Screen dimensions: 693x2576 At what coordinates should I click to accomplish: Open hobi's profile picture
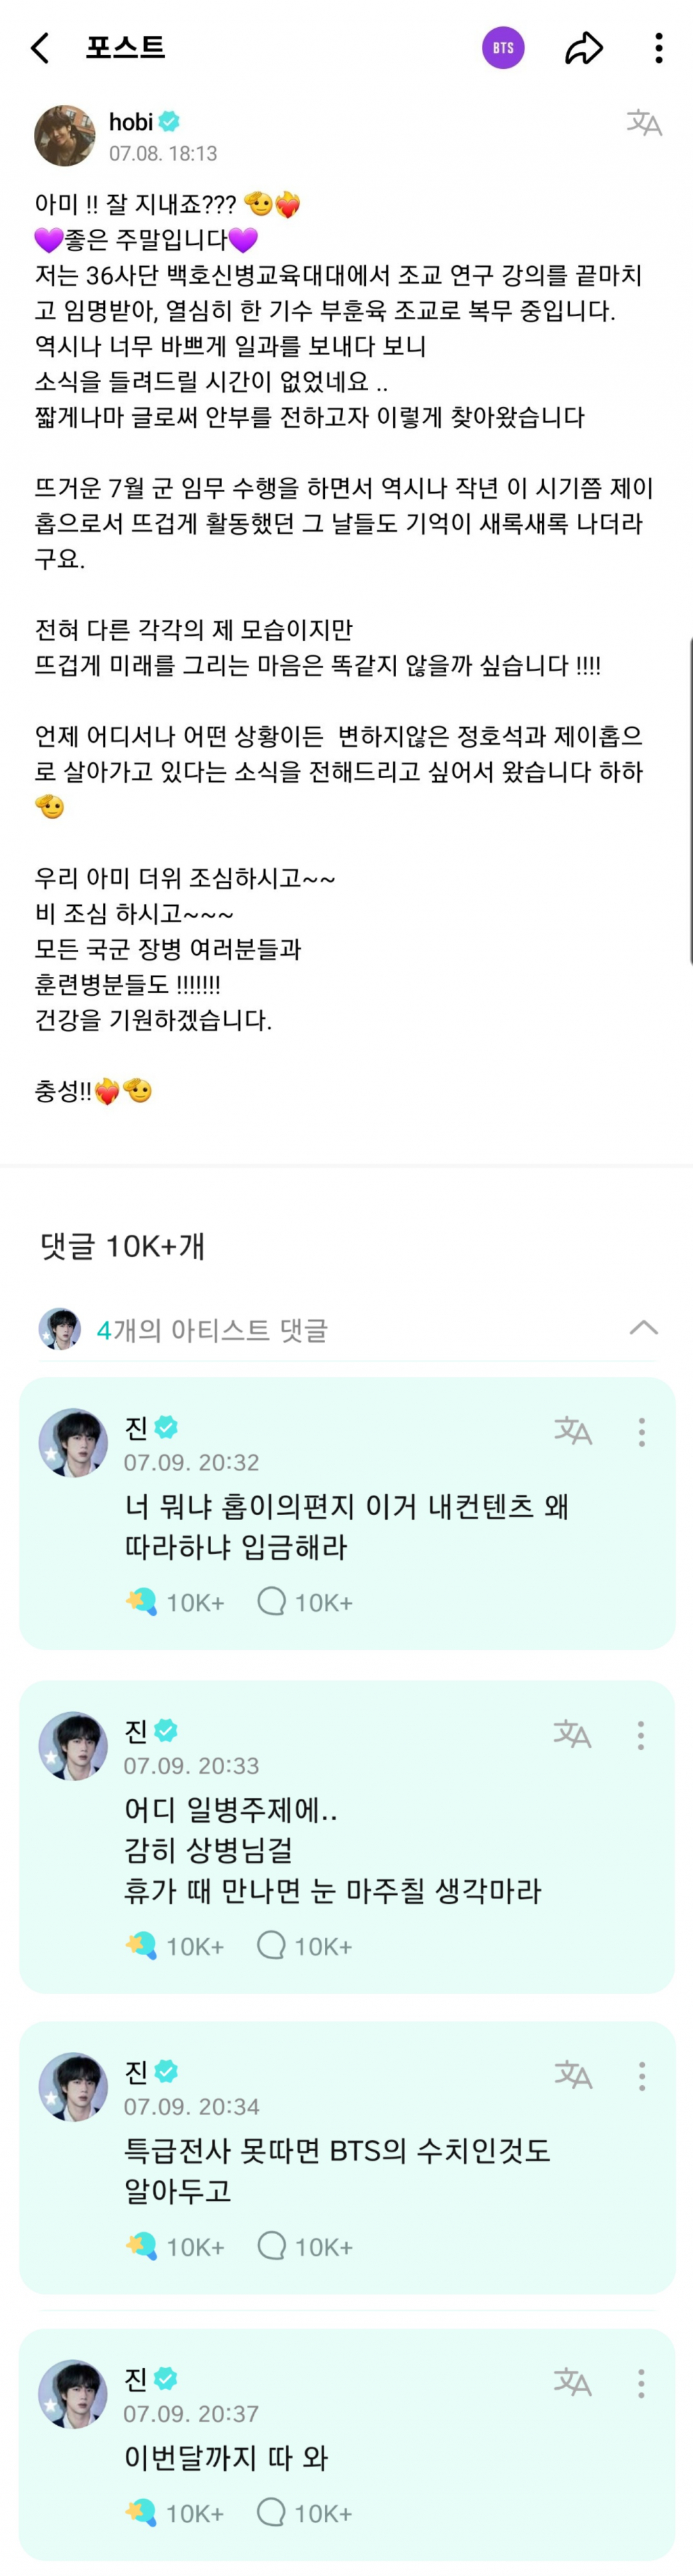(65, 135)
